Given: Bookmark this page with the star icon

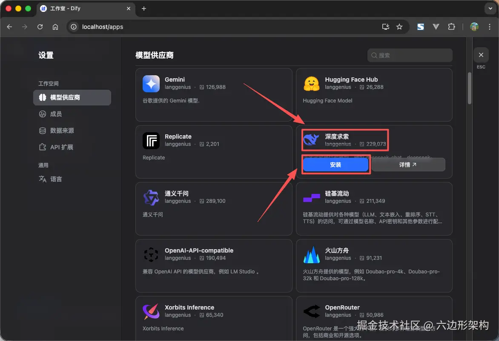Looking at the screenshot, I should pos(399,27).
